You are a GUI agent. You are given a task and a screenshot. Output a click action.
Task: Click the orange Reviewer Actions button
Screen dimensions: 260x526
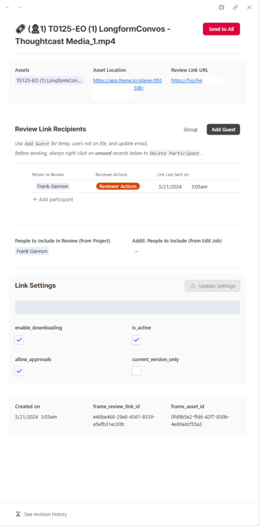pyautogui.click(x=118, y=186)
